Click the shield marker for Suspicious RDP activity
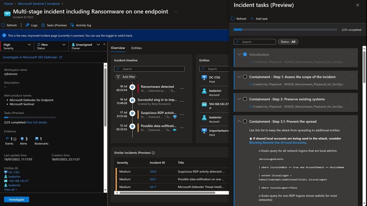The height and width of the screenshot is (206, 367). pyautogui.click(x=133, y=113)
